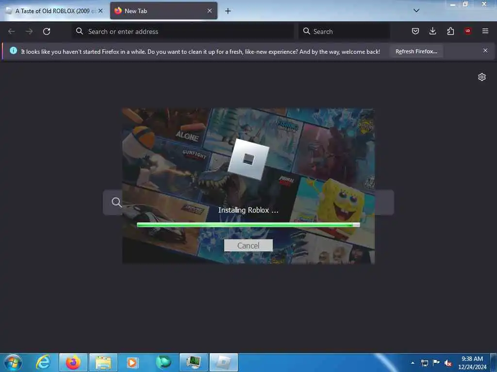Focus the Firefox Search box
Image resolution: width=497 pixels, height=372 pixels.
tap(344, 31)
